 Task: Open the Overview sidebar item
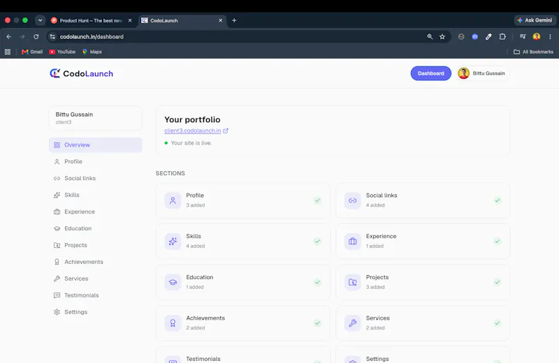(95, 145)
